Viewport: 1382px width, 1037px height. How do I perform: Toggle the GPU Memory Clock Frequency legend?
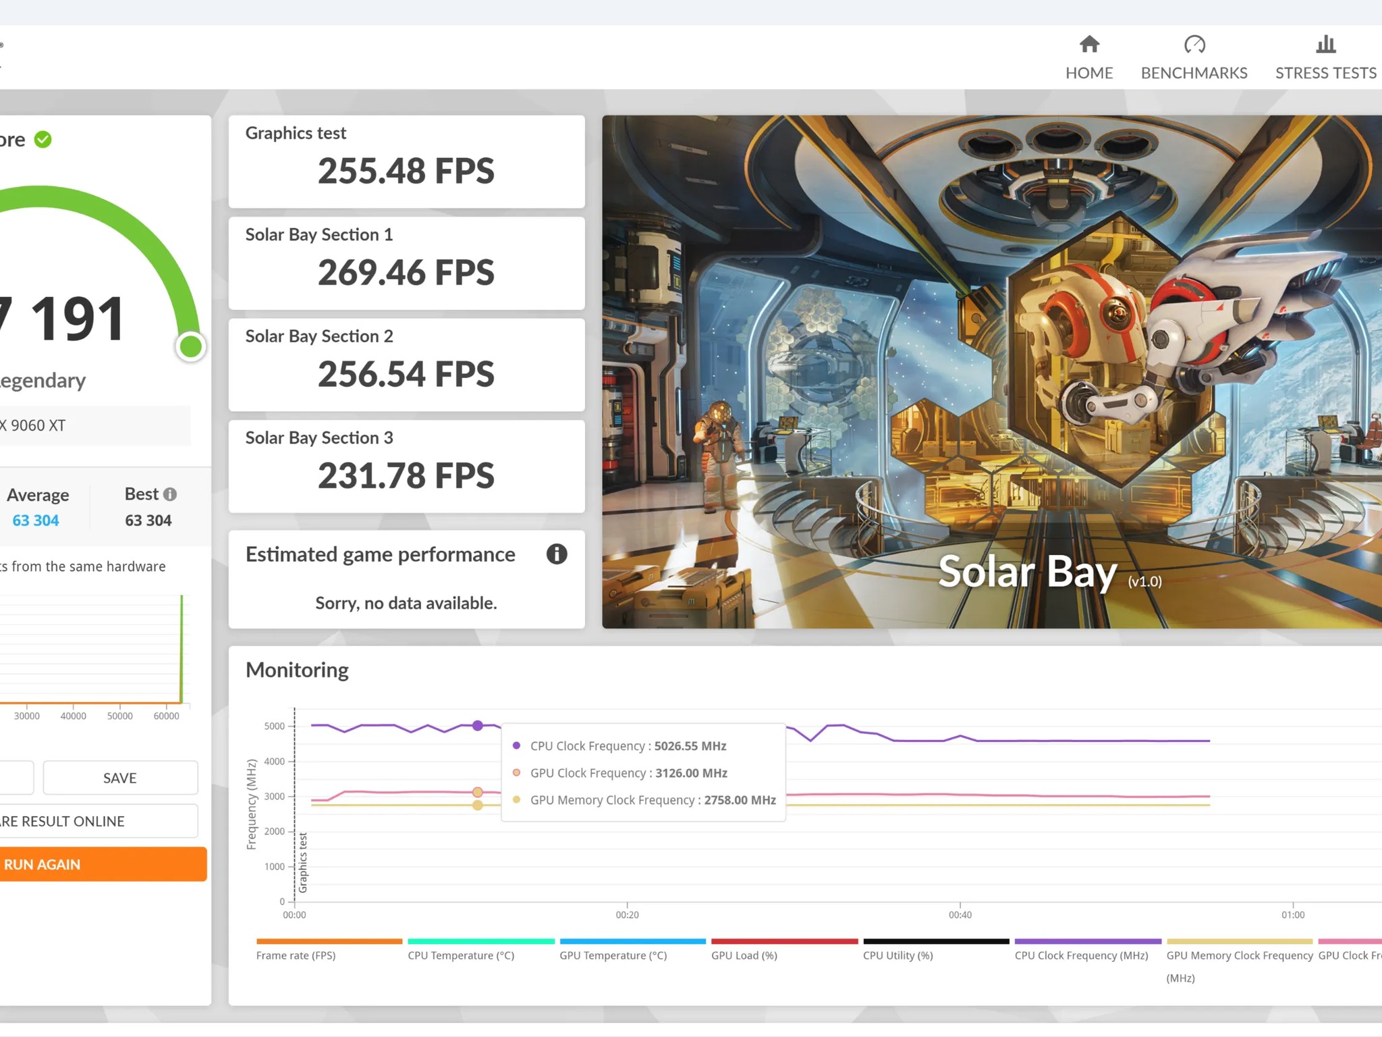tap(1239, 955)
